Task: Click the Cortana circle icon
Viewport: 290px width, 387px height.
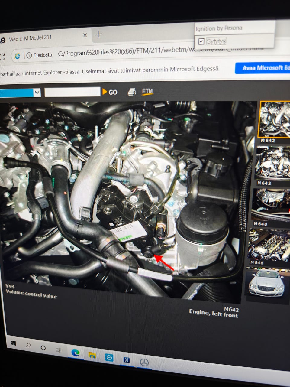Action: pos(43,348)
